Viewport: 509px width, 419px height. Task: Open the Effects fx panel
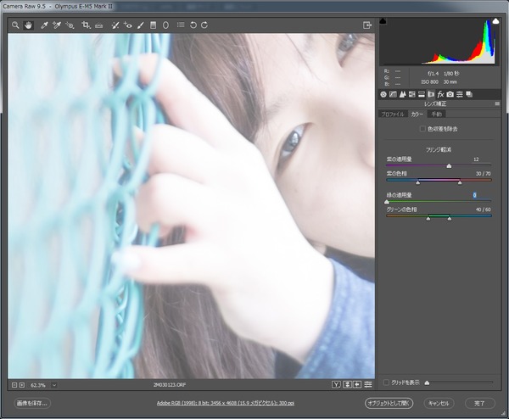point(440,94)
